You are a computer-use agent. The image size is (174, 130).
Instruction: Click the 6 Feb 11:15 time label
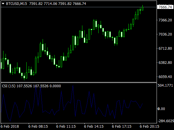[66, 127]
